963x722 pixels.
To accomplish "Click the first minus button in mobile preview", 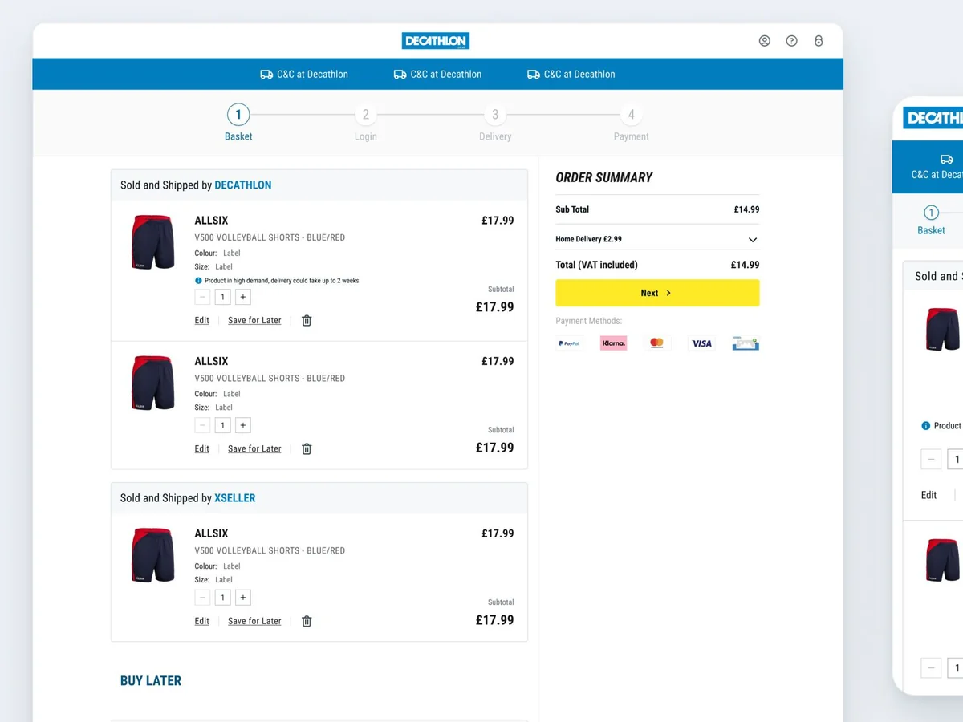I will coord(931,460).
